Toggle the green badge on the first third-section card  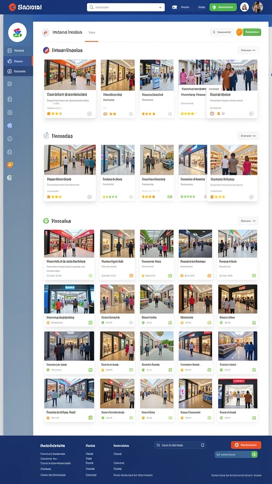pyautogui.click(x=90, y=276)
